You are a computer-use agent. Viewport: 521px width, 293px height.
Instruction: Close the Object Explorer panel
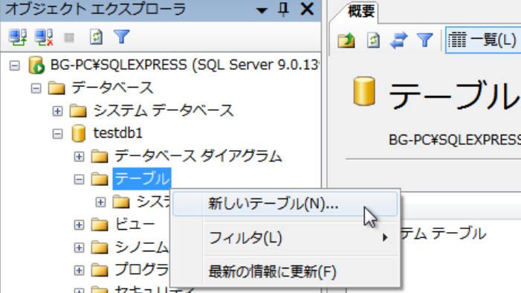307,9
